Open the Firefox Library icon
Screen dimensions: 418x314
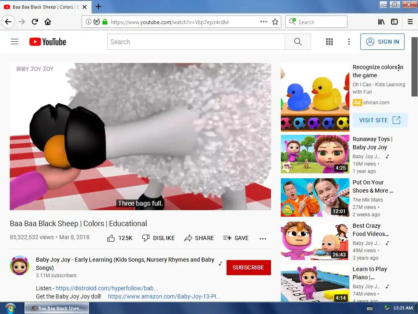(381, 22)
